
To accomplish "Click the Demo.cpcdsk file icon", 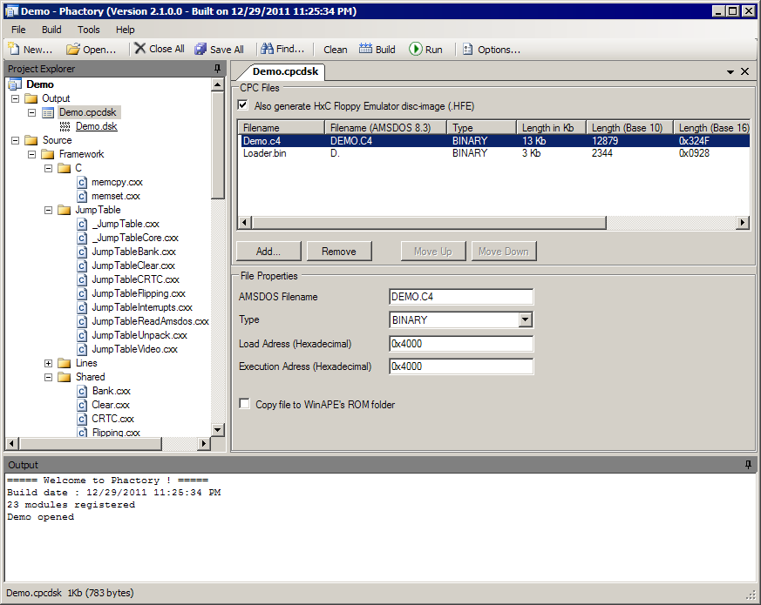I will tap(48, 113).
